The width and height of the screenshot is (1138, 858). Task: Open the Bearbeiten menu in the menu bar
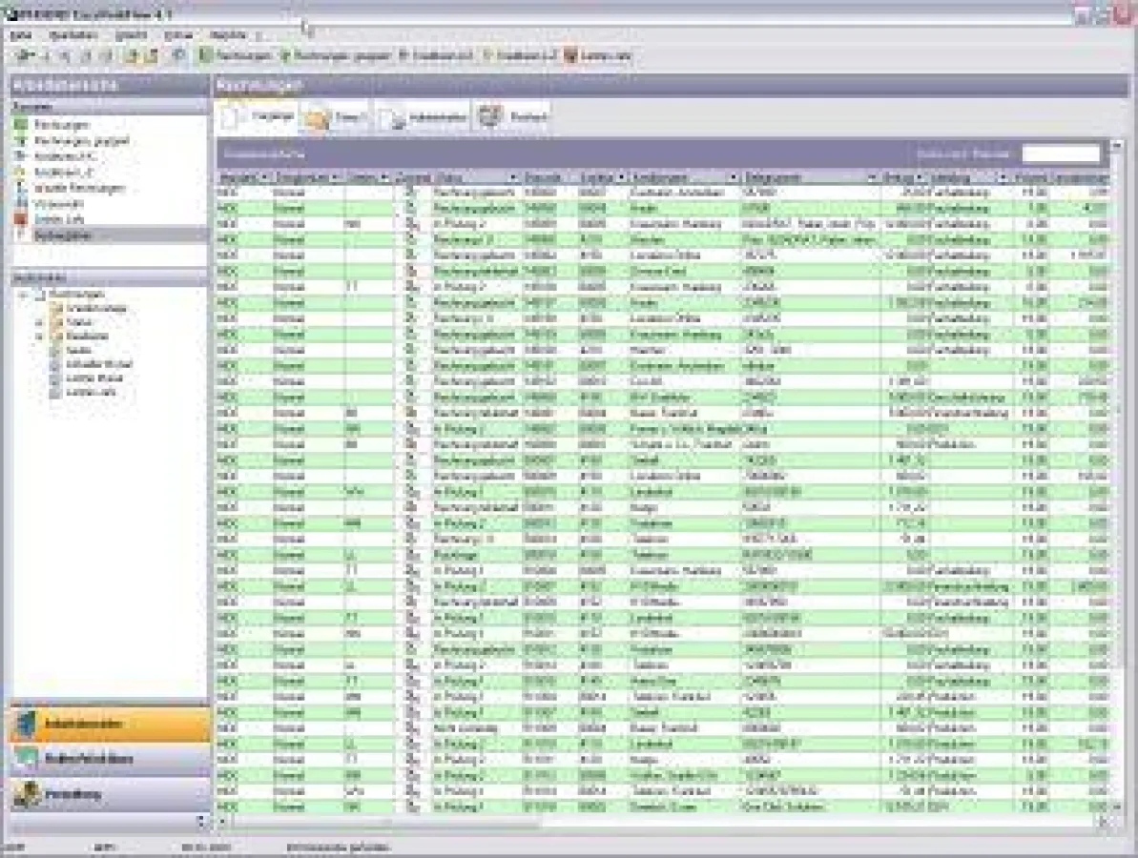(x=73, y=35)
